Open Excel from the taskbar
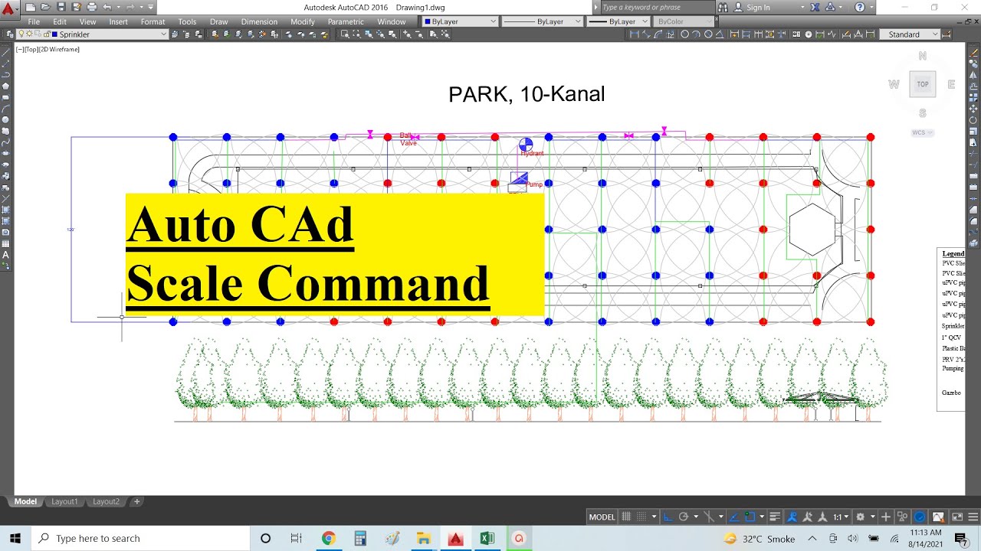981x551 pixels. [487, 538]
